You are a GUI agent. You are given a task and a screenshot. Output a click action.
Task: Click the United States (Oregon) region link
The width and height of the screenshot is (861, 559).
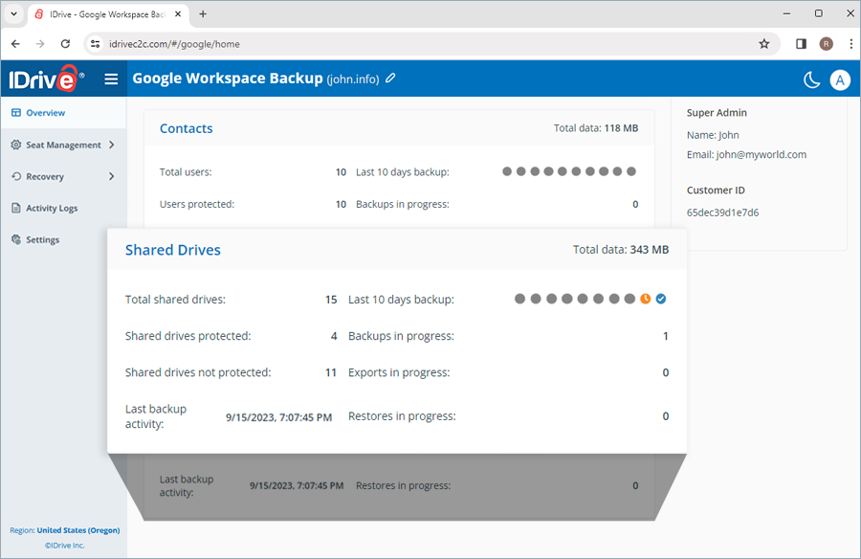[x=78, y=530]
